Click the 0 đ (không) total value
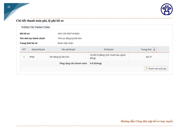The width and height of the screenshot is (189, 134). point(96,63)
